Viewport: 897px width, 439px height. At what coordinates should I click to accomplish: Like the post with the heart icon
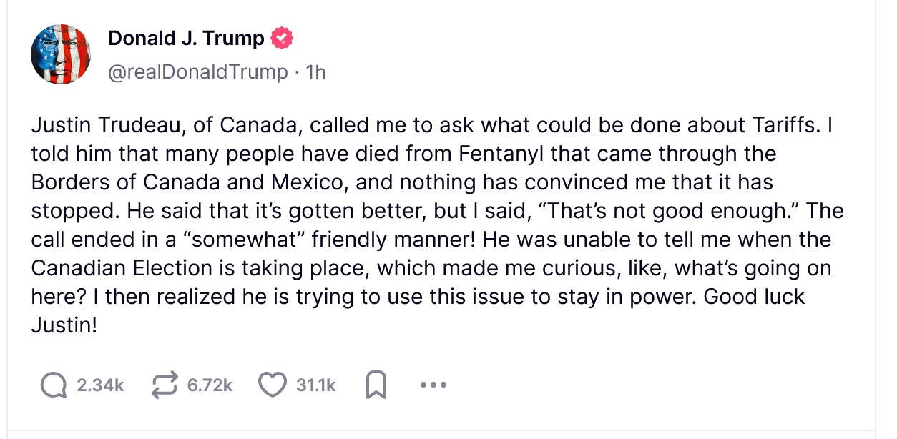pyautogui.click(x=272, y=385)
